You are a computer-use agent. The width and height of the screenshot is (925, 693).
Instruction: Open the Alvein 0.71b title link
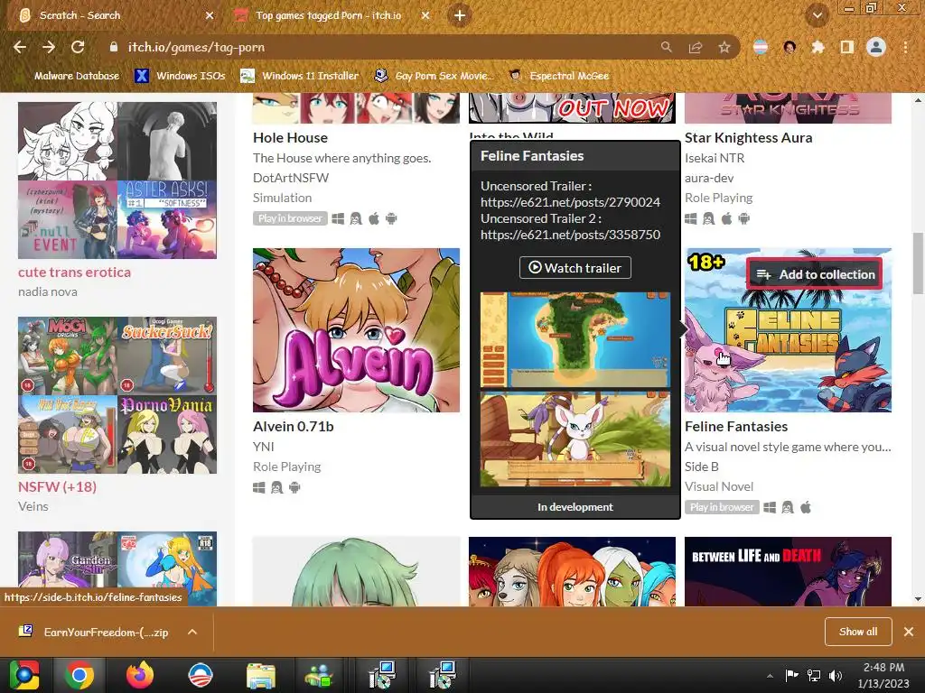click(294, 426)
